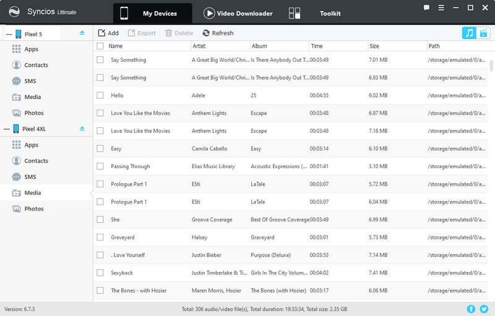Click the vertical scrollbar thumb
The image size is (495, 316).
click(491, 66)
